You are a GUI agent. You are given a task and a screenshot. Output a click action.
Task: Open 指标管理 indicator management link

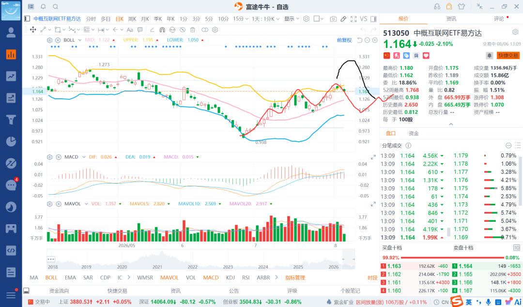pyautogui.click(x=295, y=277)
